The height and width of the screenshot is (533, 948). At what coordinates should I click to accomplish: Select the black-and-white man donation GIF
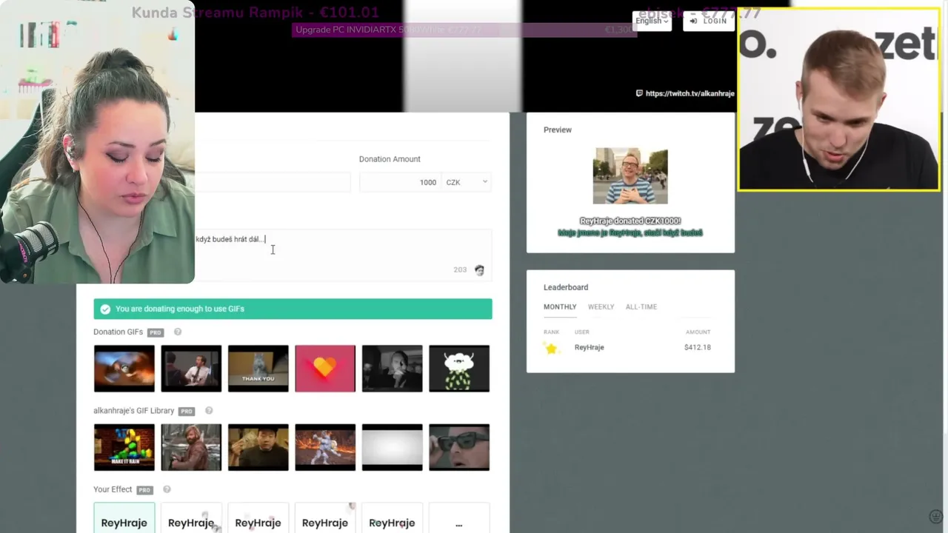point(393,369)
